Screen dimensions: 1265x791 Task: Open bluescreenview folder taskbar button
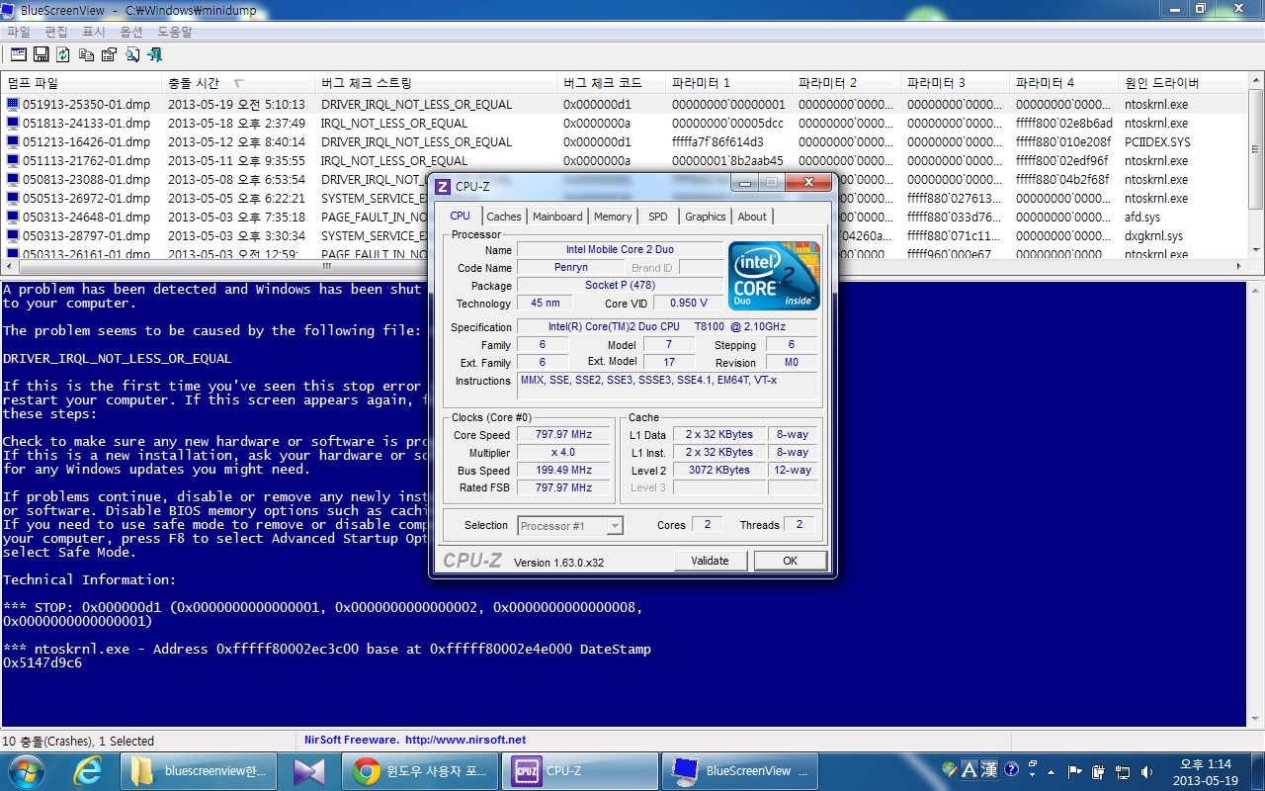point(199,770)
